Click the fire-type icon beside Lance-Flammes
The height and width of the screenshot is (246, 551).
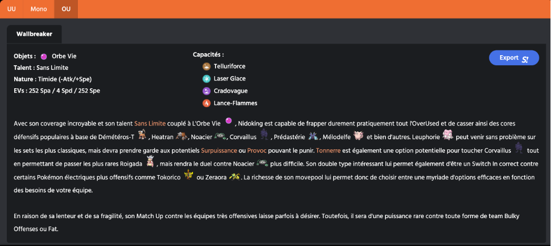pyautogui.click(x=207, y=103)
